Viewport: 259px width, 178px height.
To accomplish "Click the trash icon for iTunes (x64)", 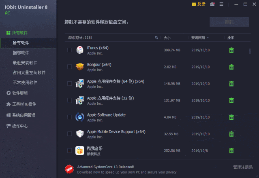I will pos(231,50).
